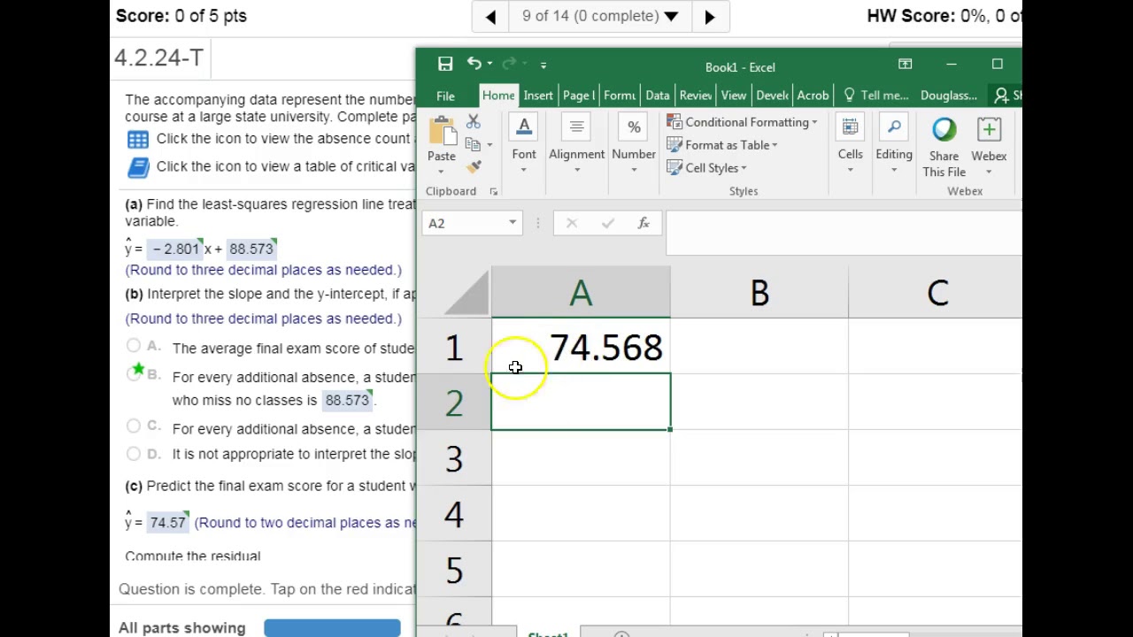The image size is (1133, 637).
Task: Click the option B answer box showing 88.573
Action: (347, 400)
